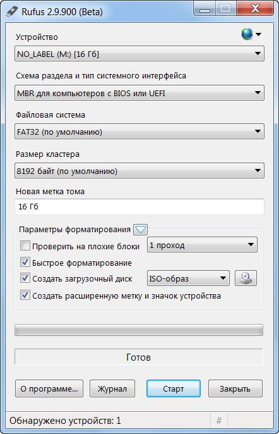Toggle Создать загрузочный диск checkbox

25,278
